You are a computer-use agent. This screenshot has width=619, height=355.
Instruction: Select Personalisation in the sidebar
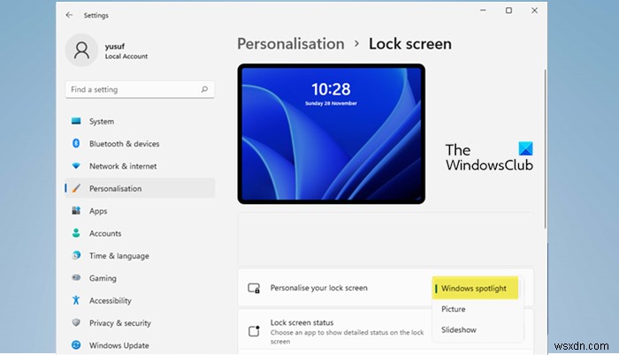[x=140, y=189]
